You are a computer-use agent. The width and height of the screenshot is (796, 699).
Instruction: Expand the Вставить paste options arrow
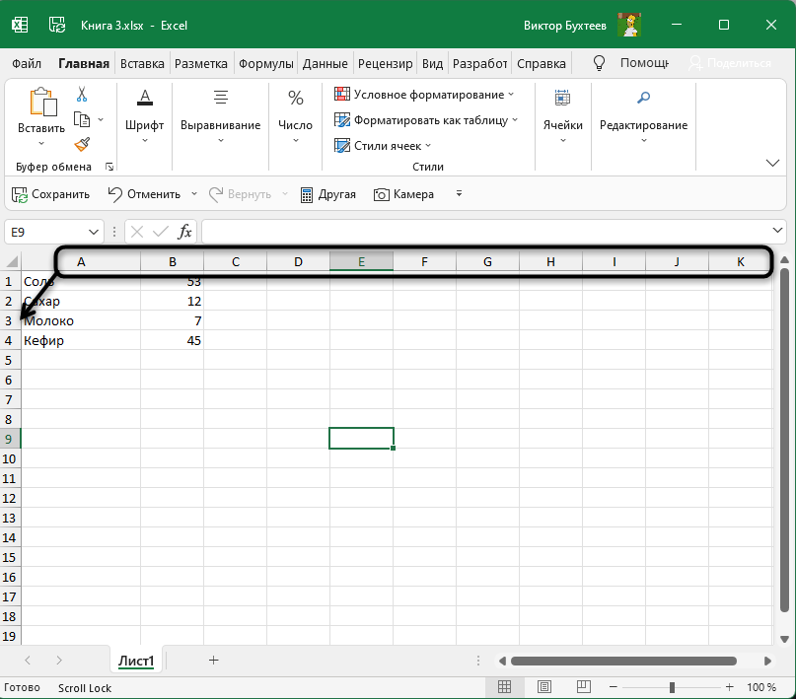click(41, 144)
